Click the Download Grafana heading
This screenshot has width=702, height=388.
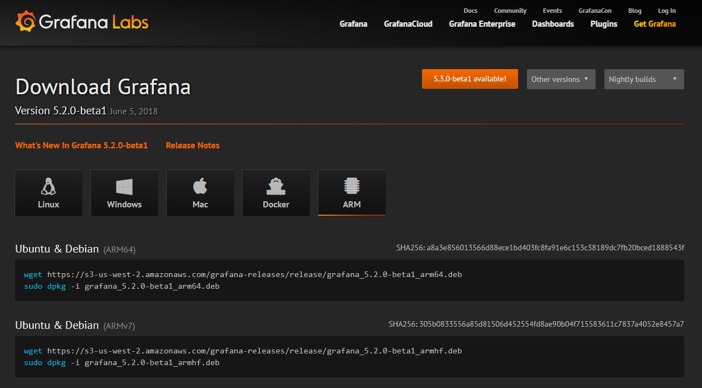click(x=103, y=86)
